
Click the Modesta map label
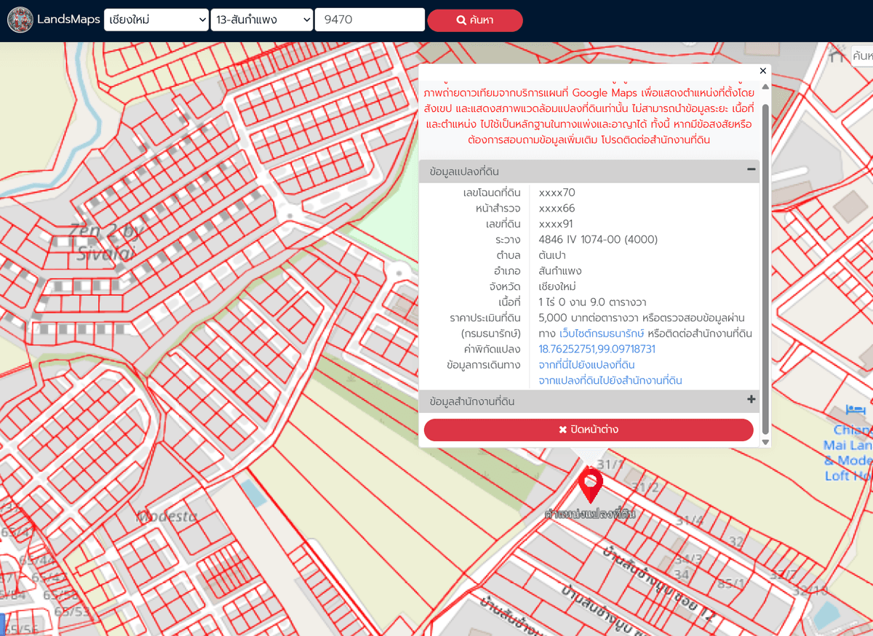click(167, 516)
